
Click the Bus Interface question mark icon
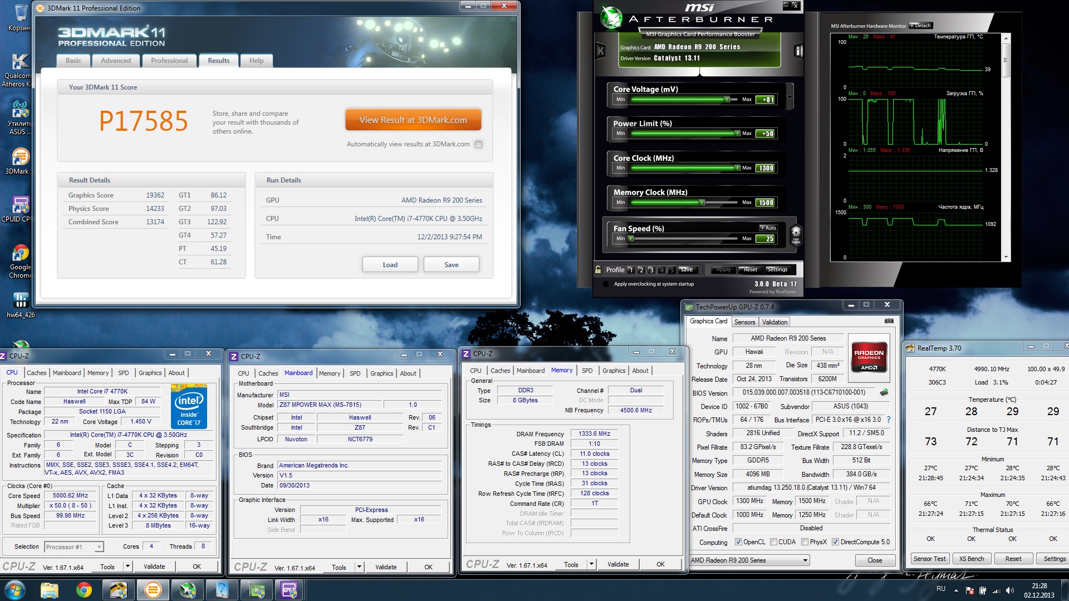point(889,420)
